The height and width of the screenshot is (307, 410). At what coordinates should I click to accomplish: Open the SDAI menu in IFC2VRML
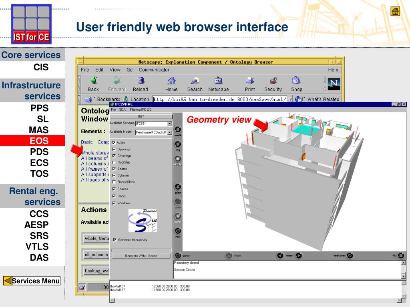click(x=123, y=110)
